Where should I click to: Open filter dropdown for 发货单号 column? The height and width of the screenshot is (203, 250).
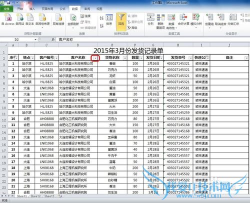190,58
